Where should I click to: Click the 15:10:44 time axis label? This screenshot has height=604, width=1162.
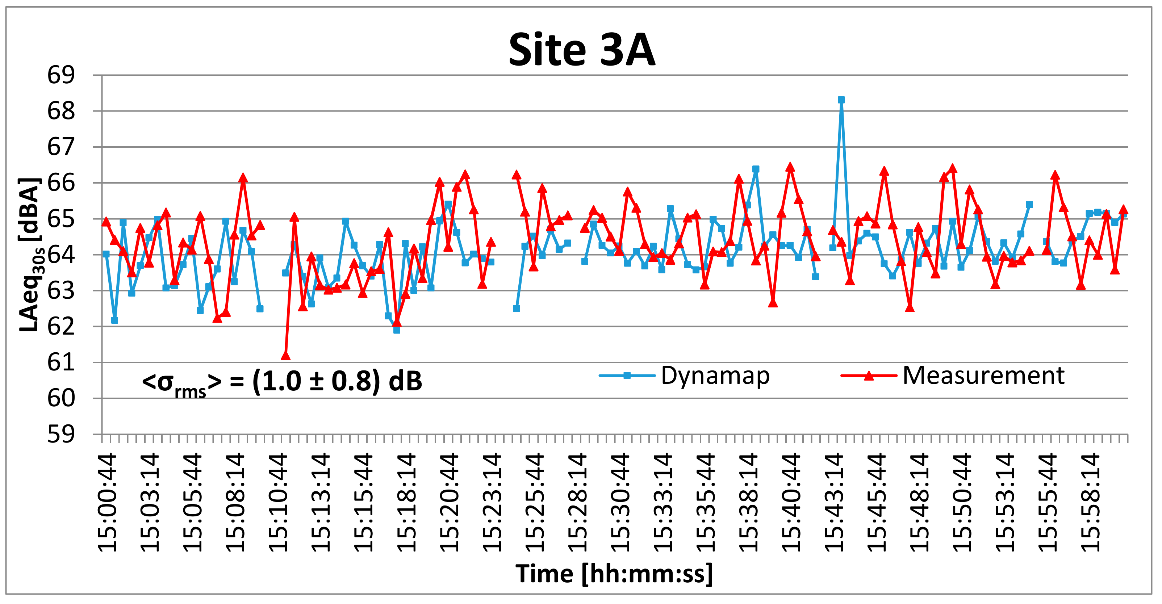(x=278, y=503)
